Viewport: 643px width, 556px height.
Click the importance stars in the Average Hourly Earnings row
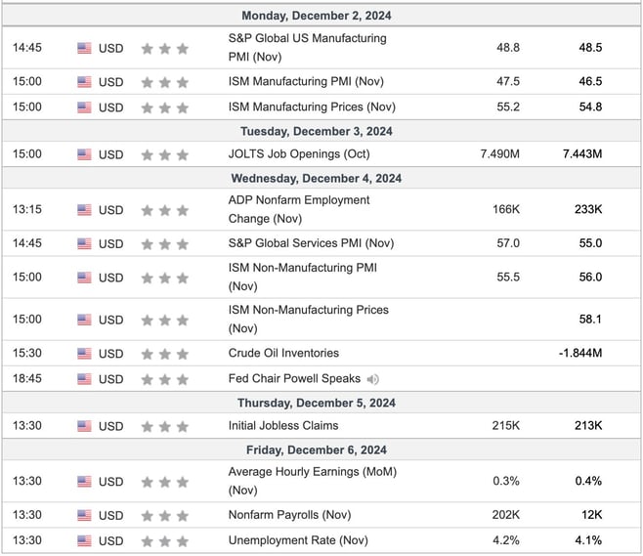pos(165,482)
